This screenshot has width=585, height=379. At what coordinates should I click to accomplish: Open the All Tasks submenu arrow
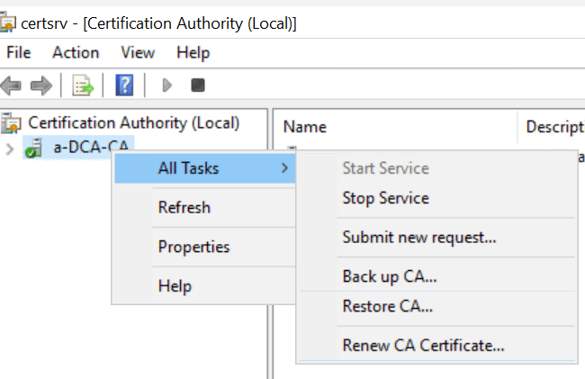[284, 167]
